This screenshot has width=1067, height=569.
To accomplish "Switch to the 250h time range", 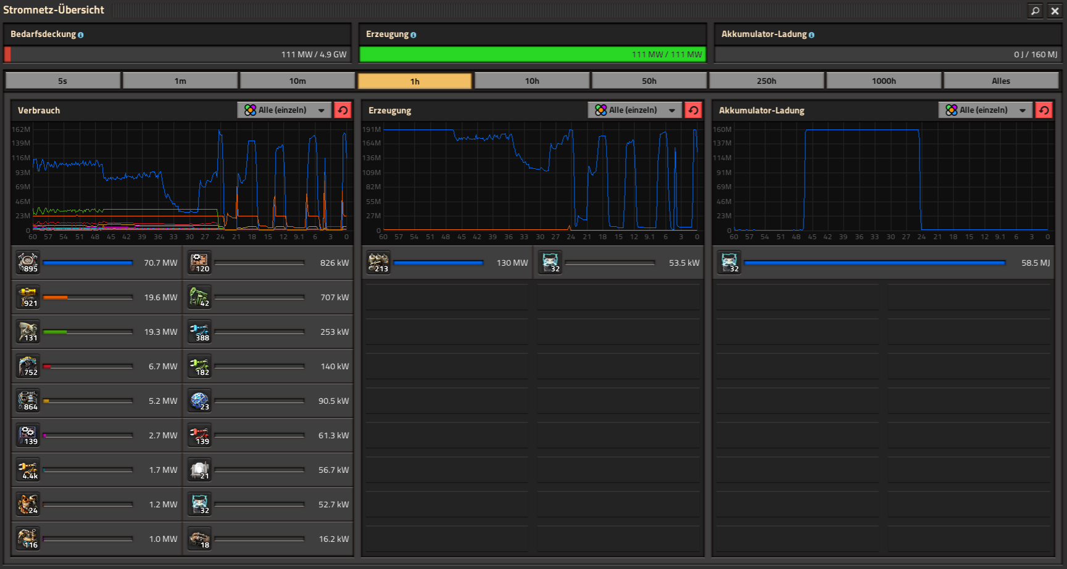I will (766, 81).
